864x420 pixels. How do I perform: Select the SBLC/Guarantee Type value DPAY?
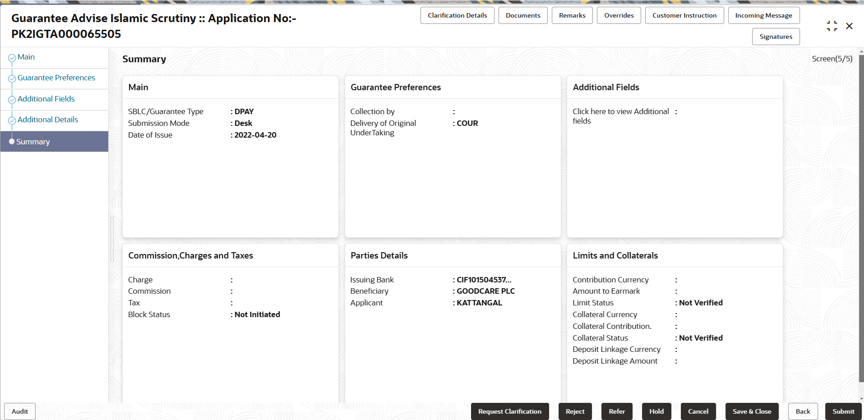coord(244,111)
